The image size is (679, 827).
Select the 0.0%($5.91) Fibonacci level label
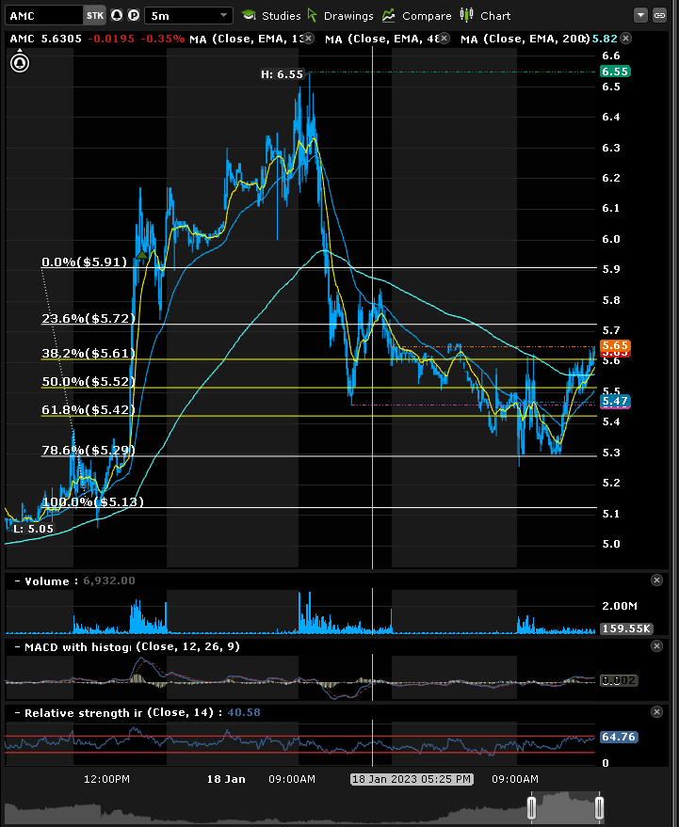point(85,262)
